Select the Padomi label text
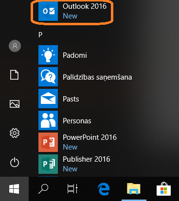The width and height of the screenshot is (179, 201). (75, 55)
